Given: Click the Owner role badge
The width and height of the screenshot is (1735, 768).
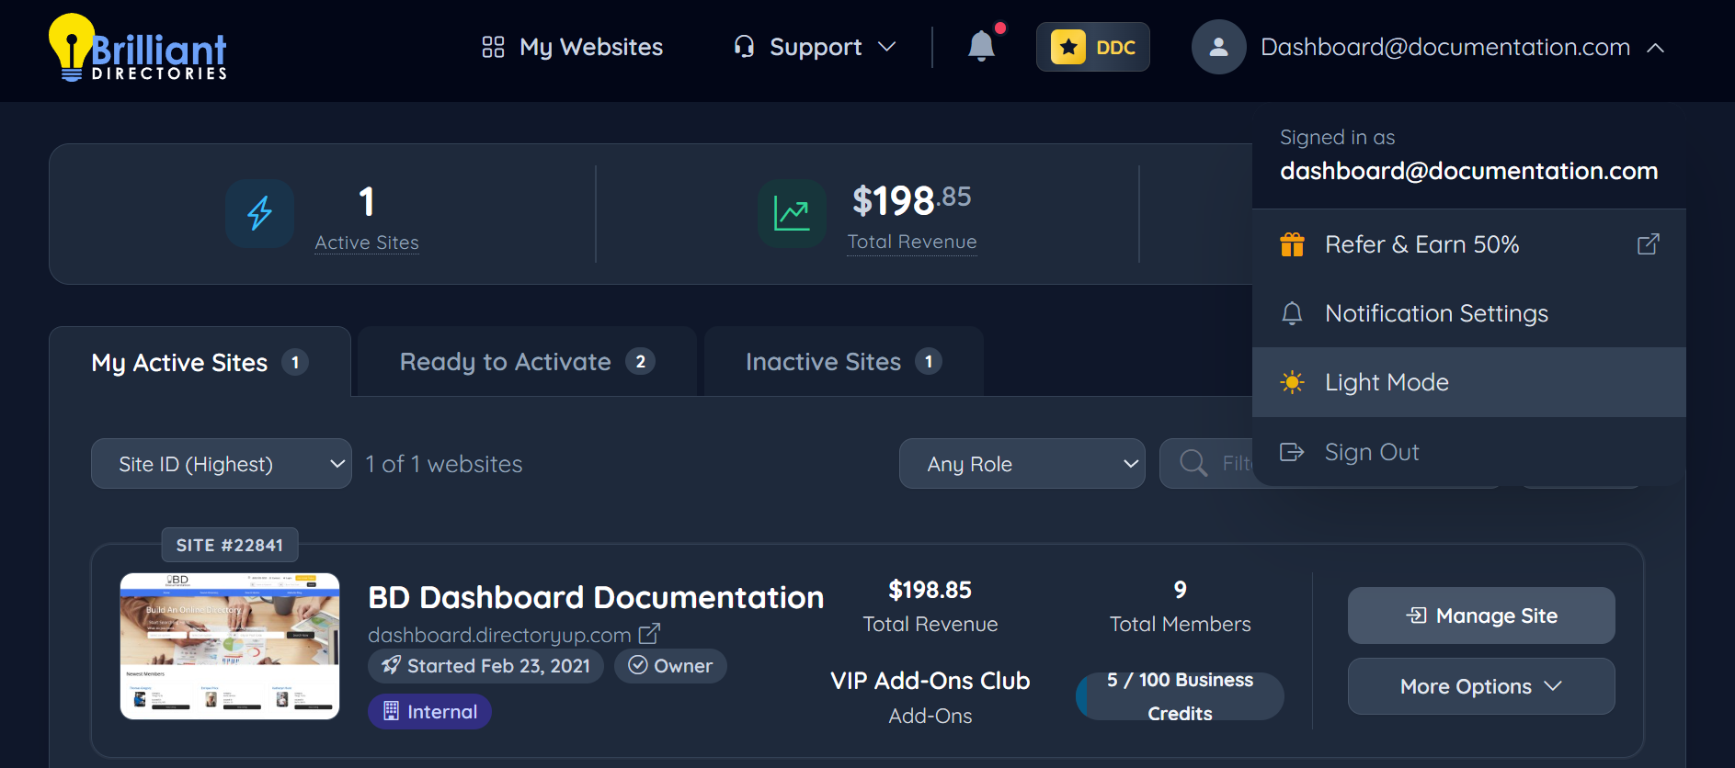Looking at the screenshot, I should click(670, 666).
